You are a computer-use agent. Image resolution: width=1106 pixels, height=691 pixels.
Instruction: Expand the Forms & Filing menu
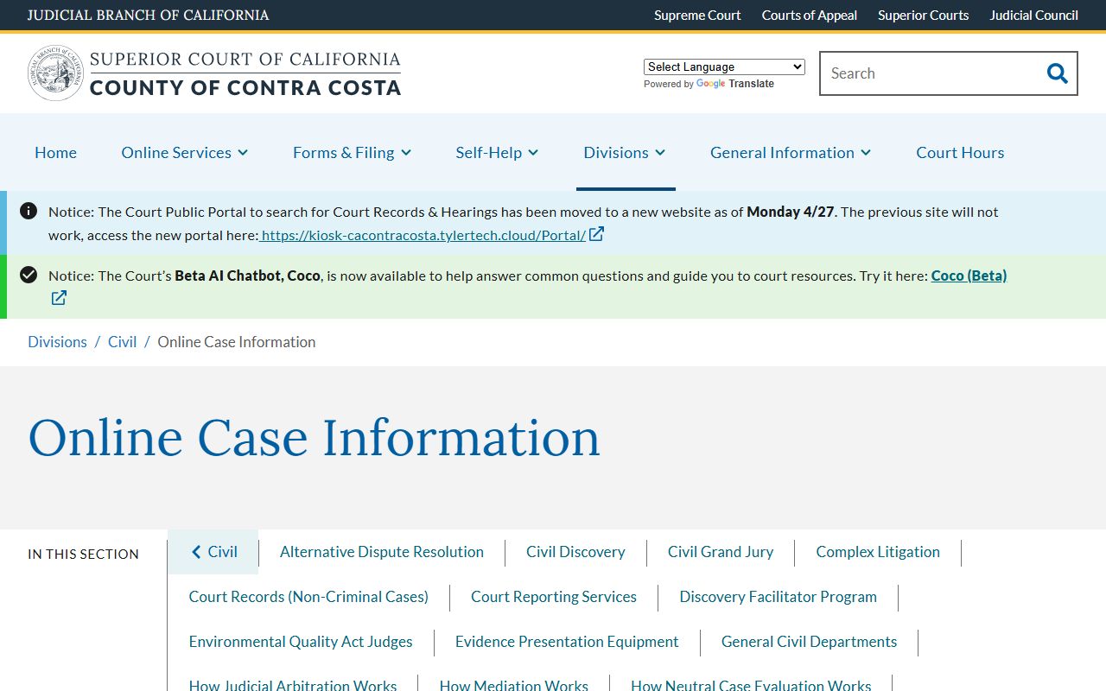click(352, 152)
